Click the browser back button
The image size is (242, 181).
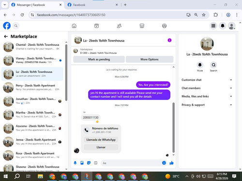(5, 15)
